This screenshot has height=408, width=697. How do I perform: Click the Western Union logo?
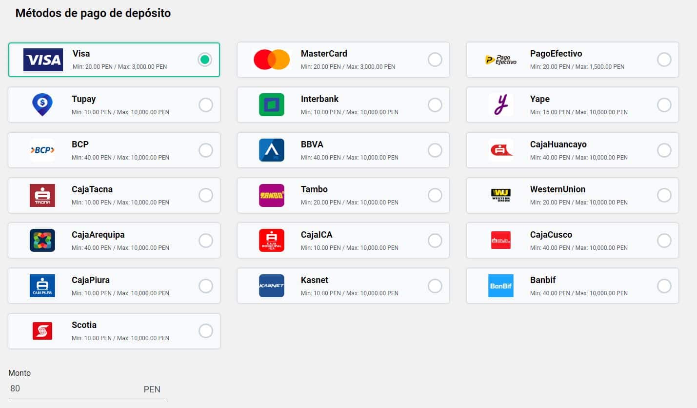[x=501, y=195]
